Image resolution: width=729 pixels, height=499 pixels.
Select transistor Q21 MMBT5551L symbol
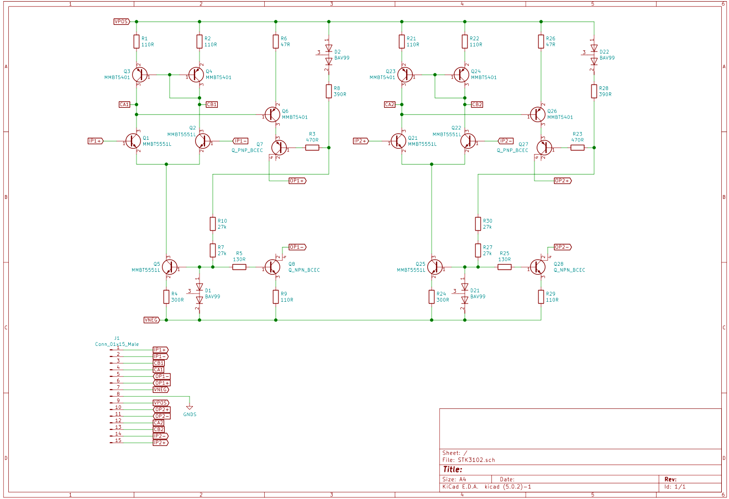pos(398,141)
